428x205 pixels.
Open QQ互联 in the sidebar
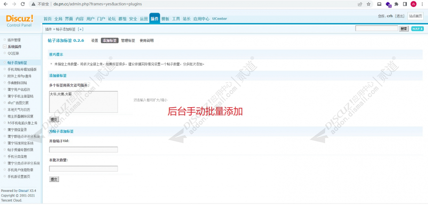[x=13, y=53]
